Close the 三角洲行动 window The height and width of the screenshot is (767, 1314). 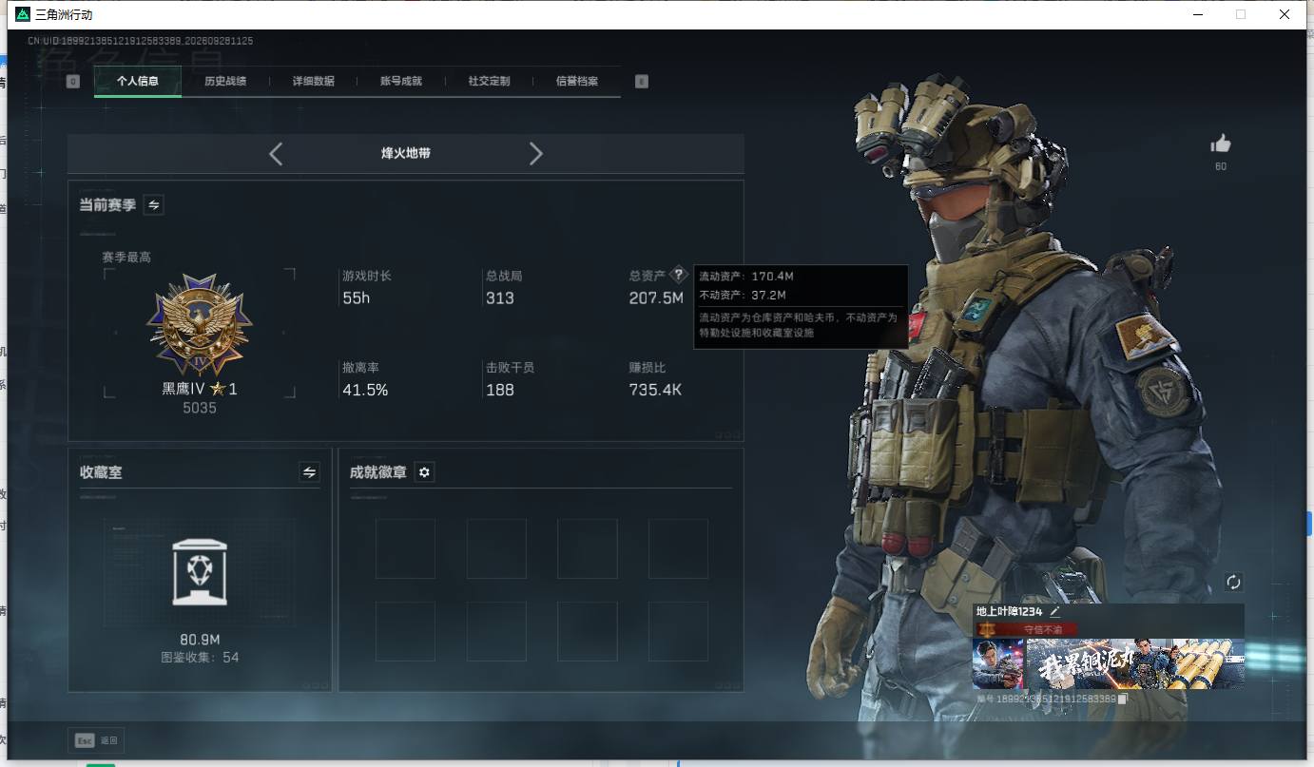tap(1285, 14)
